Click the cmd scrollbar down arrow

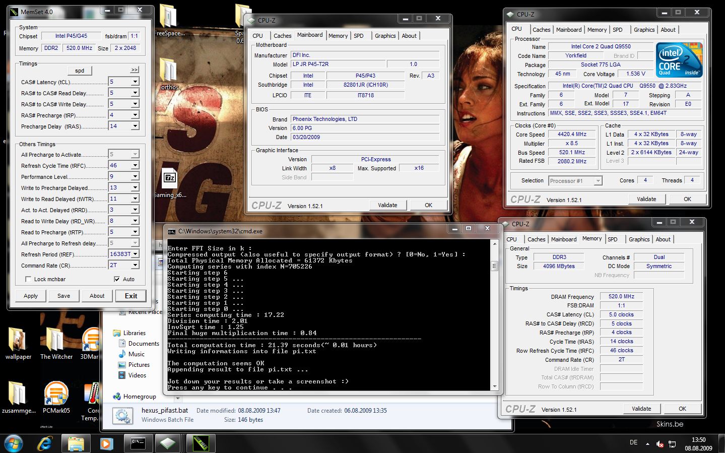point(494,386)
